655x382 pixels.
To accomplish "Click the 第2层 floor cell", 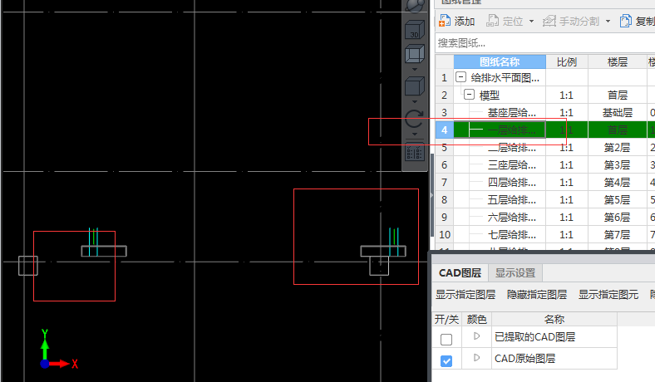I will 618,147.
